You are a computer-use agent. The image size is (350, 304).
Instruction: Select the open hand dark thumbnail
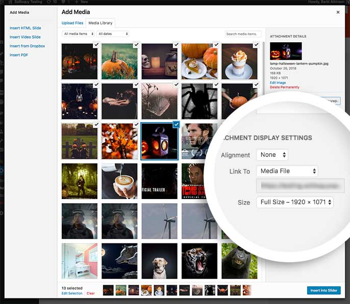coord(119,101)
